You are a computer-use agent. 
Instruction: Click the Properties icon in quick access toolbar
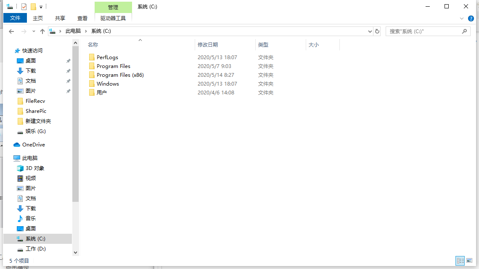pyautogui.click(x=24, y=7)
